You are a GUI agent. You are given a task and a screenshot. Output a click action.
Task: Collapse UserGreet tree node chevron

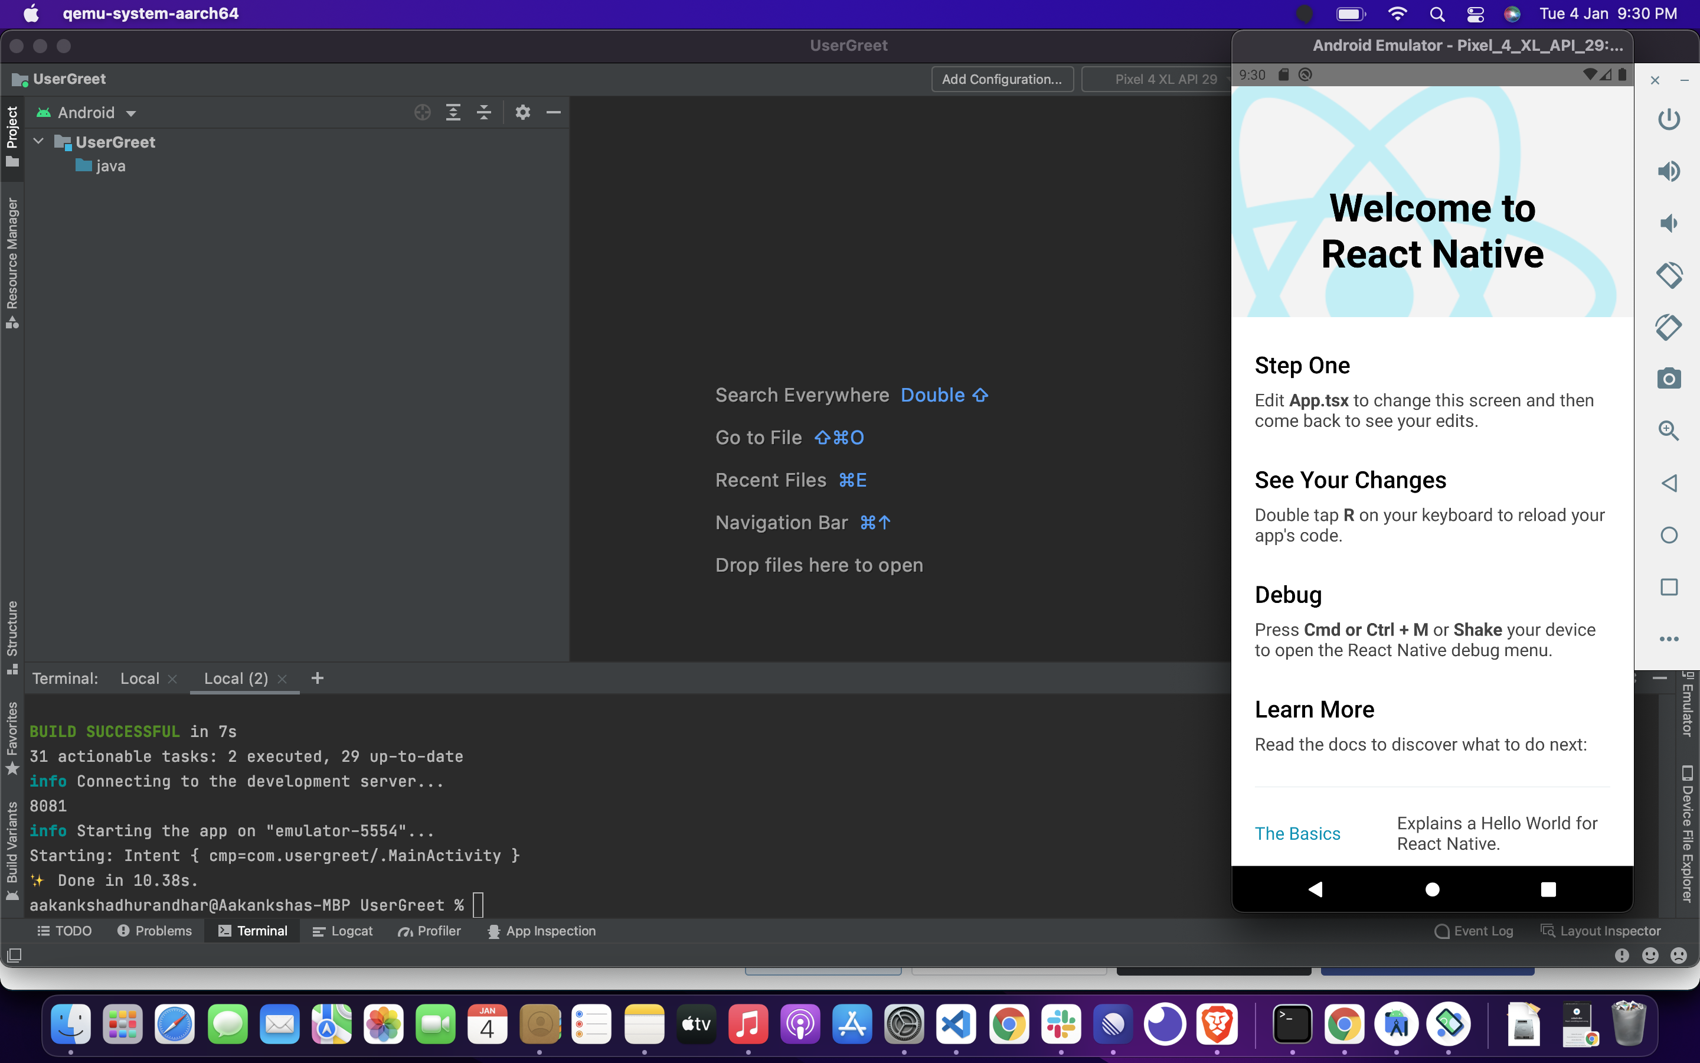pos(40,142)
